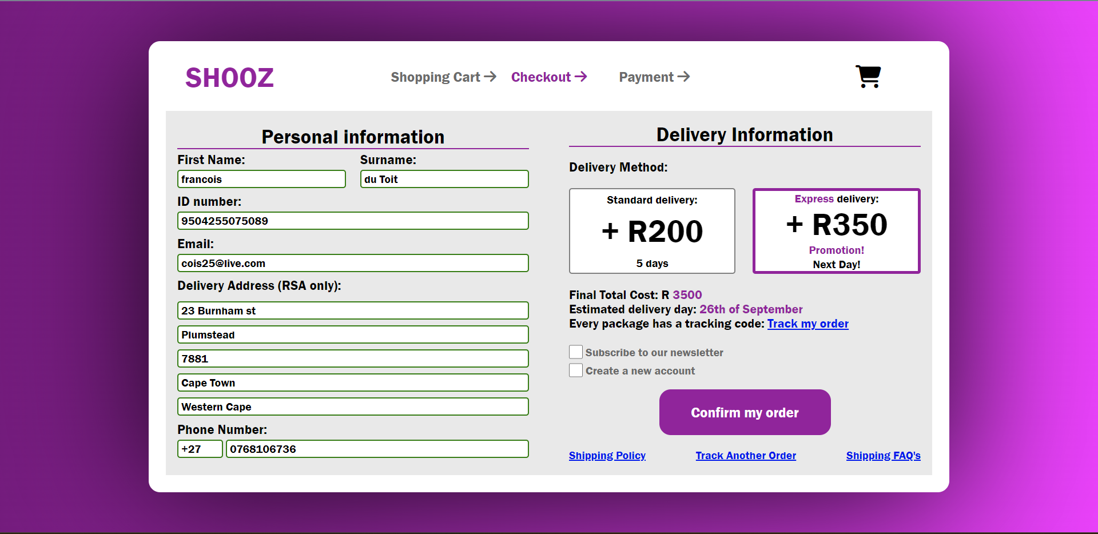Click the ID number input field
Screen dimensions: 1098x534
coord(353,221)
